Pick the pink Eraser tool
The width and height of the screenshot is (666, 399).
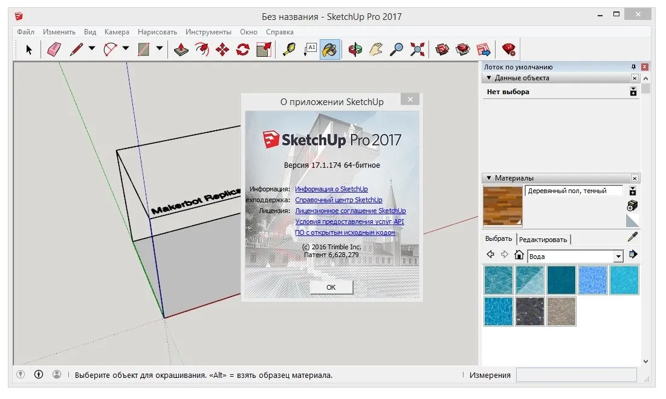(54, 49)
